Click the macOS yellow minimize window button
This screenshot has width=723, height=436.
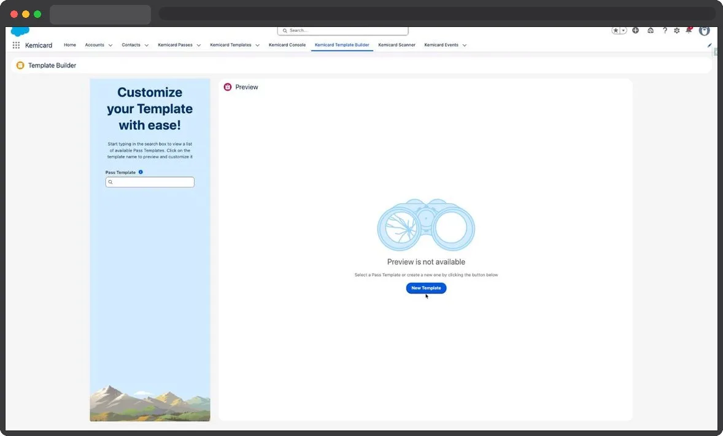26,14
